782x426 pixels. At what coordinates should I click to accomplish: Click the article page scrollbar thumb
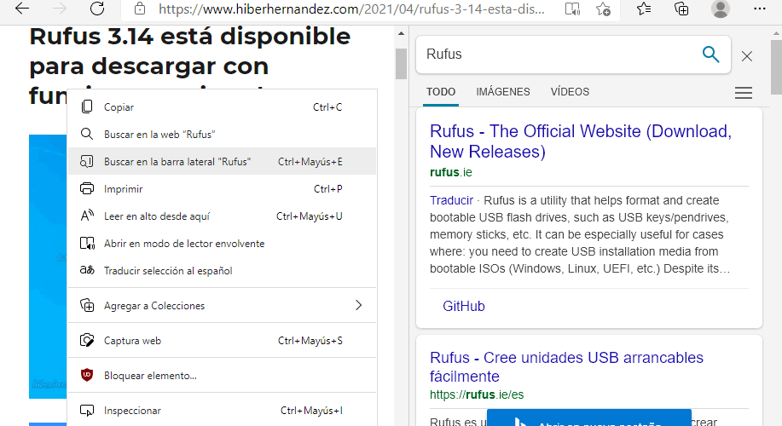click(x=402, y=64)
